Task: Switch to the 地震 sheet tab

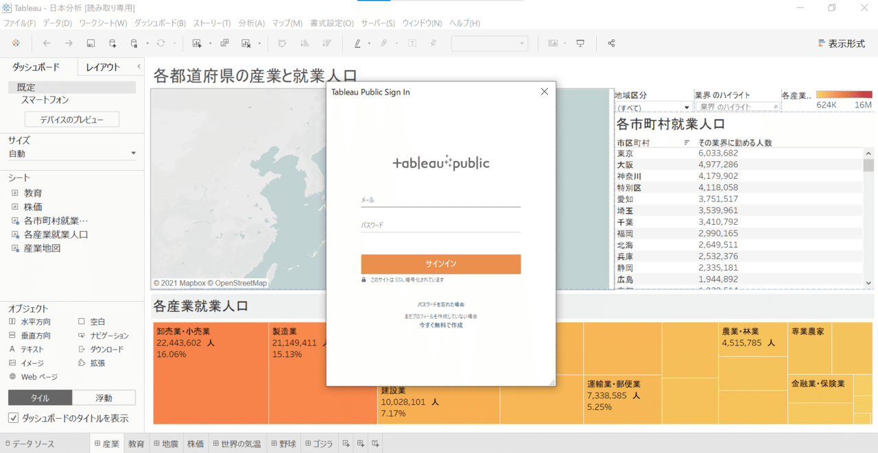Action: 165,443
